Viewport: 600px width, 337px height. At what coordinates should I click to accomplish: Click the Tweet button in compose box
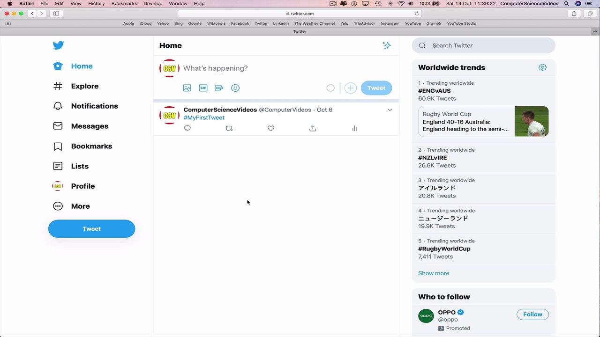376,88
